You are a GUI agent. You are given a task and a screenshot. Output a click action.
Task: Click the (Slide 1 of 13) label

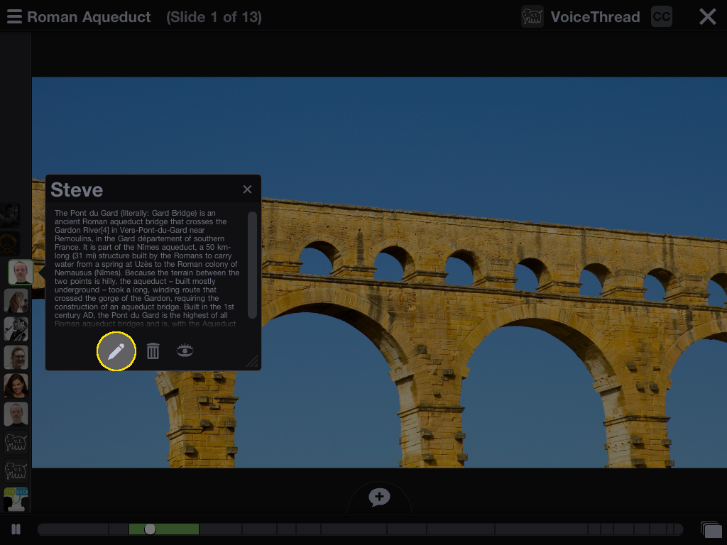point(214,17)
